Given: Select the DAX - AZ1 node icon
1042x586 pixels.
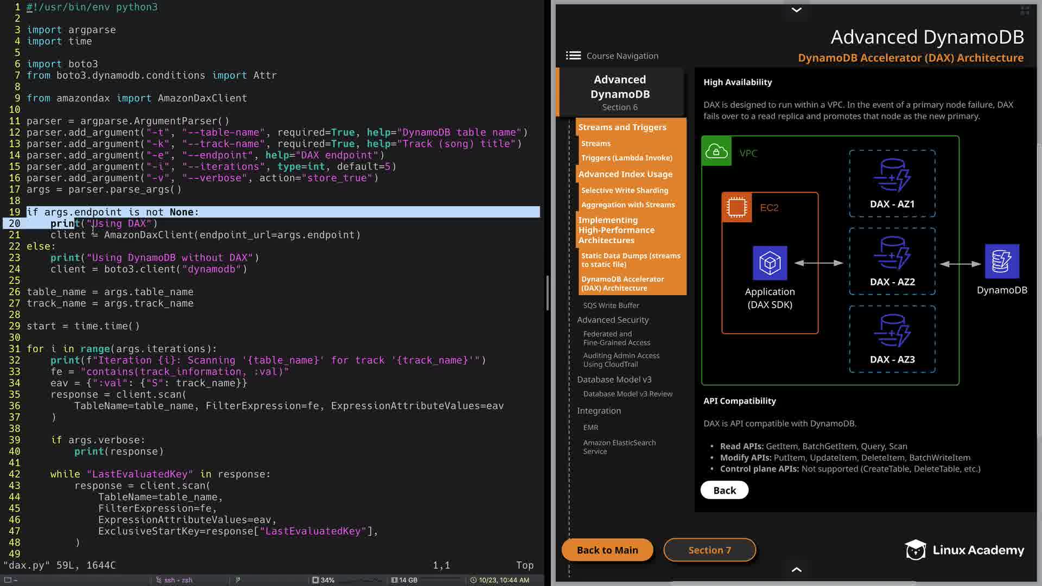Looking at the screenshot, I should (x=892, y=175).
